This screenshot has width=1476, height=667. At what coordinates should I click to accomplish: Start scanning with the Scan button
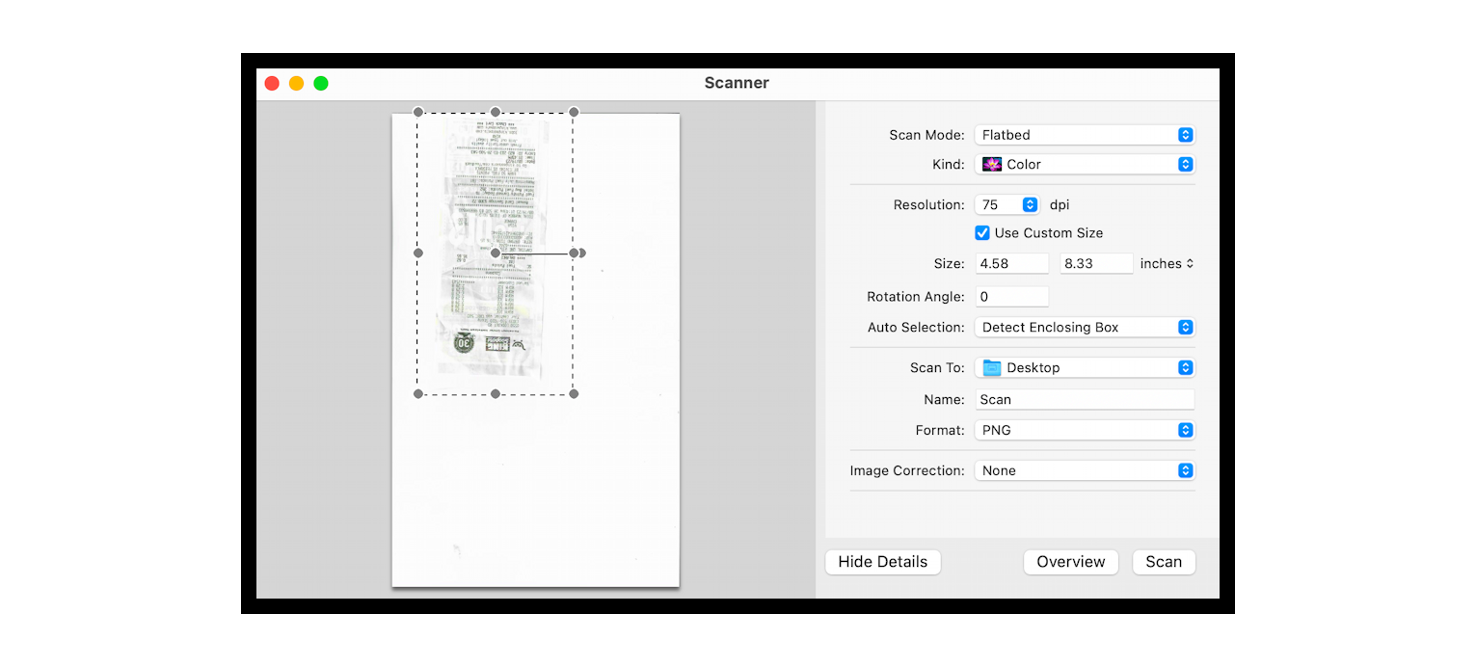point(1164,562)
